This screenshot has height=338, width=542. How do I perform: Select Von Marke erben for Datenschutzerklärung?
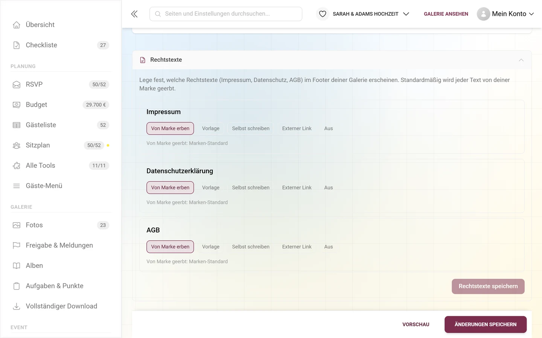coord(170,188)
